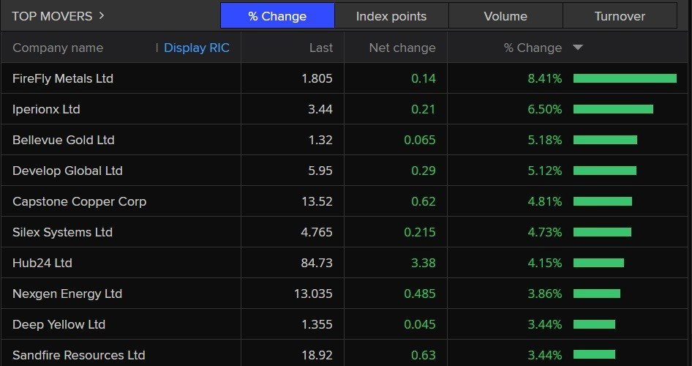Click net change 0.29 for Develop Global
Viewport: 692px width, 366px height.
pos(424,171)
